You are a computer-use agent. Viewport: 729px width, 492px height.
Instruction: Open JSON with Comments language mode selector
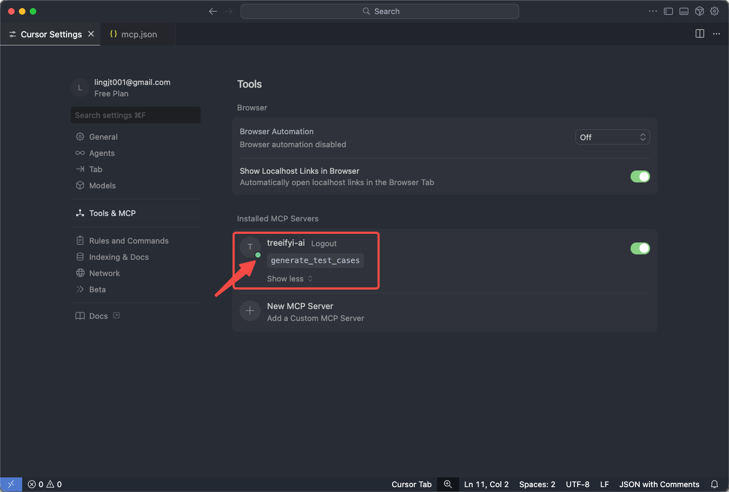pos(659,484)
